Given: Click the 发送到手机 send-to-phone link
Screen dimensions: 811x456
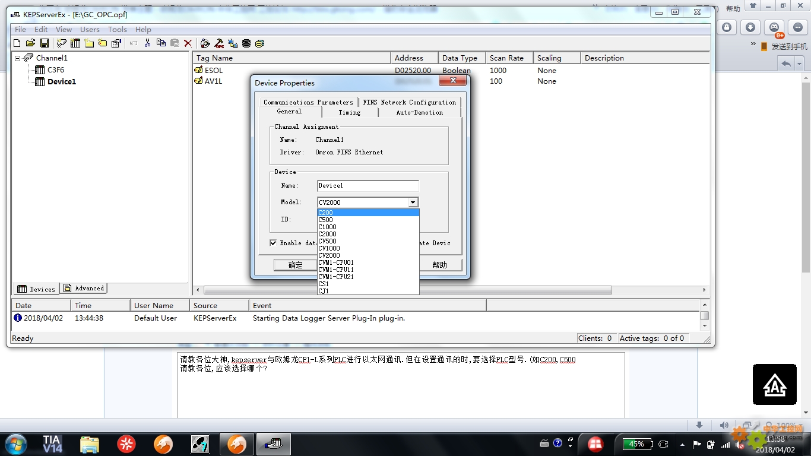Looking at the screenshot, I should (783, 46).
